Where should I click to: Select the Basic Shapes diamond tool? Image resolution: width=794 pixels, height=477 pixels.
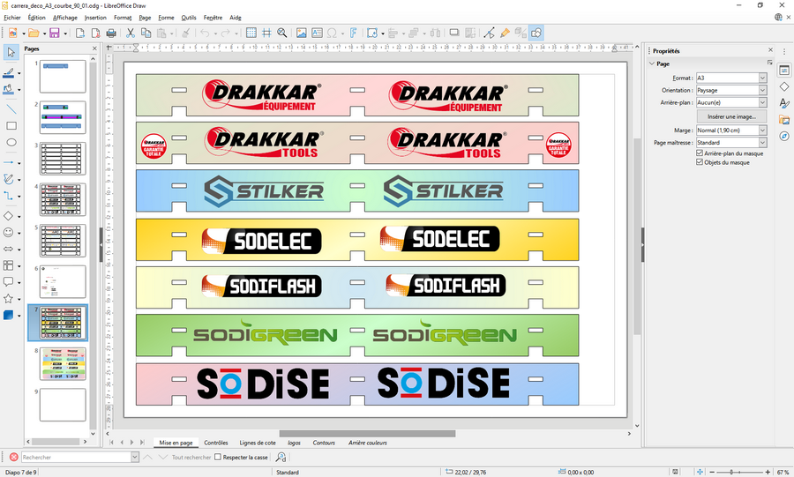coord(9,216)
